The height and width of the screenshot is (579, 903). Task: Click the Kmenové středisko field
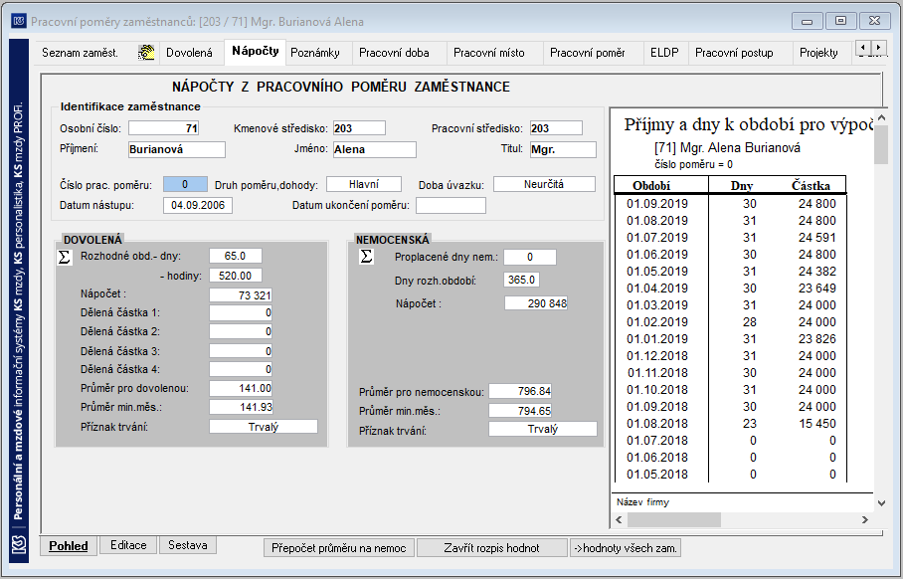pyautogui.click(x=359, y=128)
